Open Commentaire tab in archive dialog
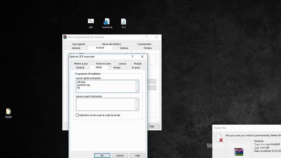The width and height of the screenshot is (281, 158). pyautogui.click(x=144, y=44)
